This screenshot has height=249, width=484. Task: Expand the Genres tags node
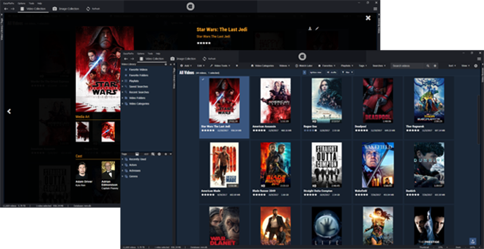[x=122, y=177]
